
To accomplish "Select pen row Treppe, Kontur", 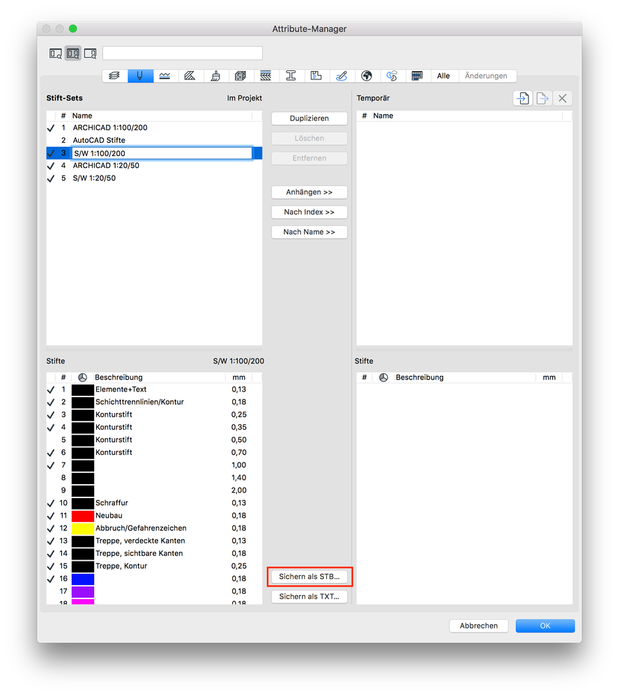I will (154, 566).
